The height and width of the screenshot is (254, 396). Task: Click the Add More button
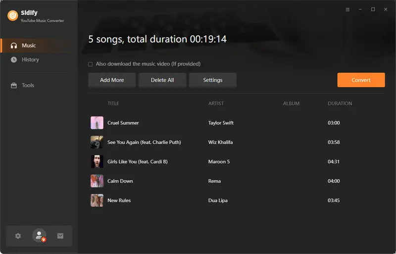[112, 80]
